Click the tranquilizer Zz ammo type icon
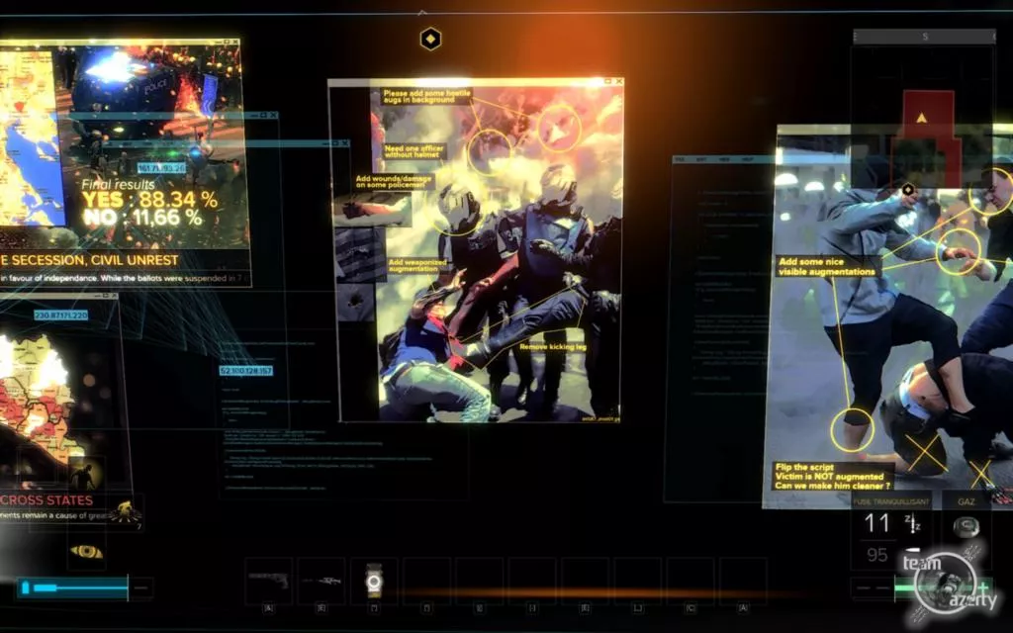The height and width of the screenshot is (633, 1013). point(912,523)
